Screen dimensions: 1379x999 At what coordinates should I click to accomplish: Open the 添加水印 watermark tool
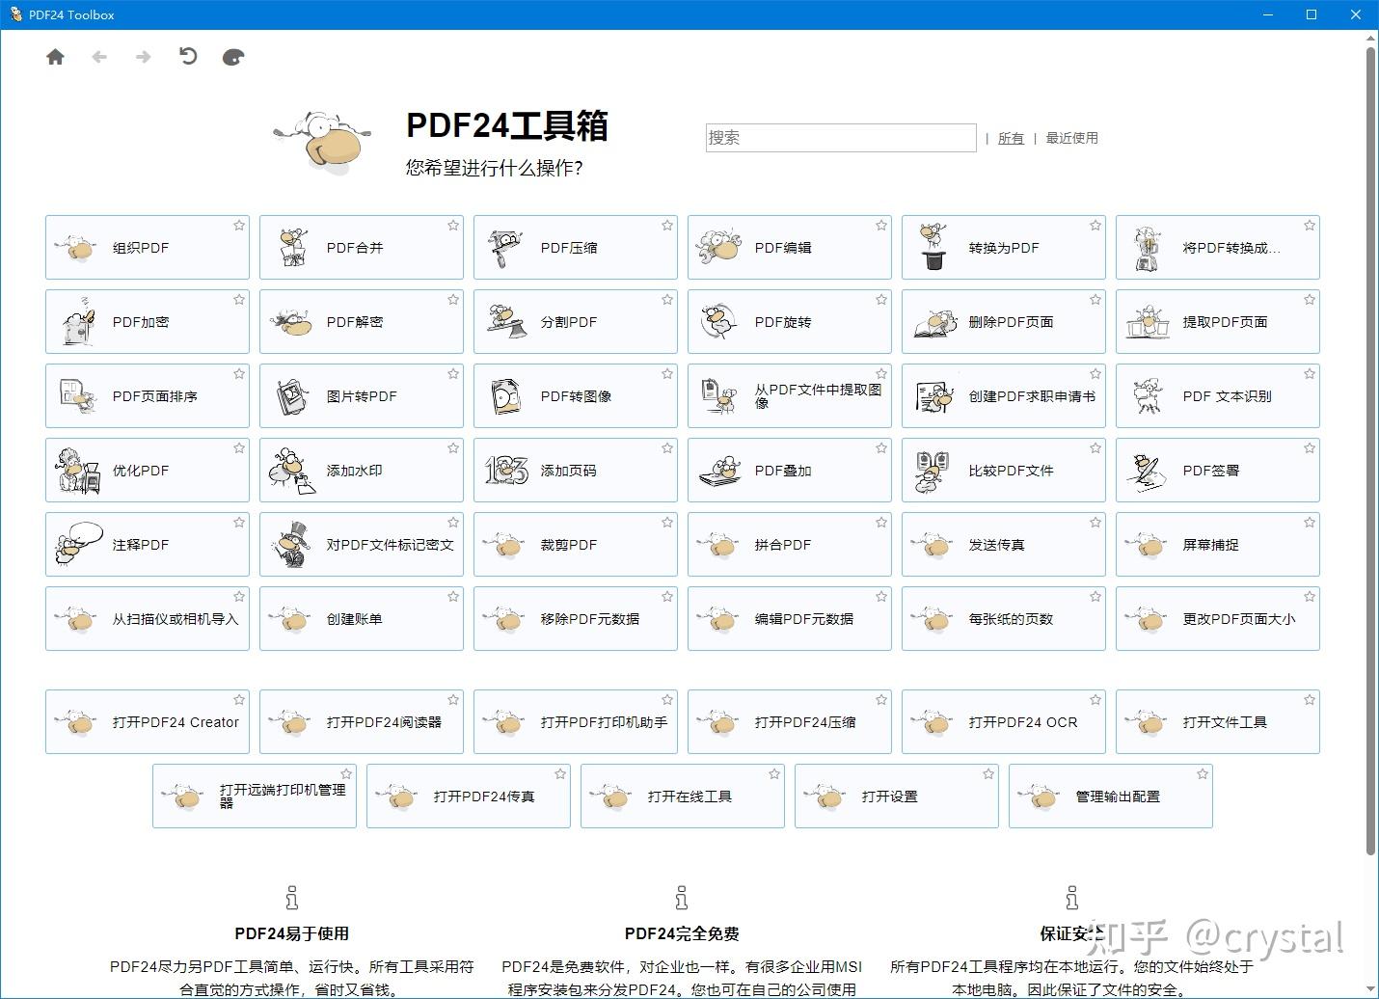click(361, 471)
